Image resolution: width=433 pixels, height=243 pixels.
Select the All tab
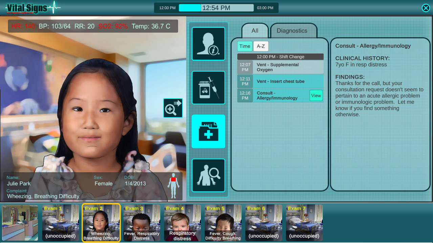pos(255,31)
